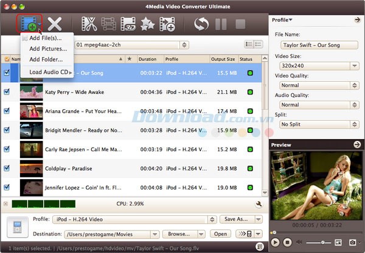
Task: Click the Remove (X) toolbar icon
Action: (55, 24)
